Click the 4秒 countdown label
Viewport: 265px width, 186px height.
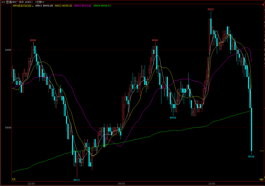tap(261, 179)
